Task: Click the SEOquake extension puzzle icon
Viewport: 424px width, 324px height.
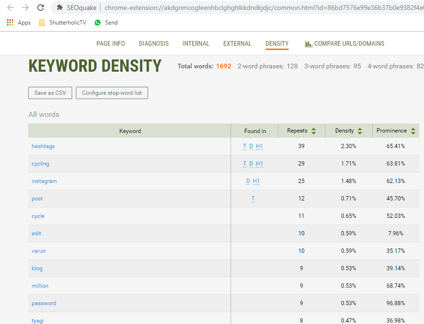Action: pos(59,8)
